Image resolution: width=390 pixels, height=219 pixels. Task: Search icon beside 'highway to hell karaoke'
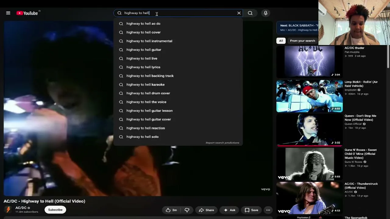pos(121,85)
